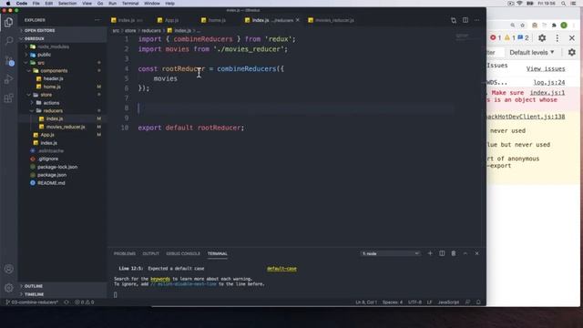
Task: Click the open changes editor icon
Action: (454, 20)
